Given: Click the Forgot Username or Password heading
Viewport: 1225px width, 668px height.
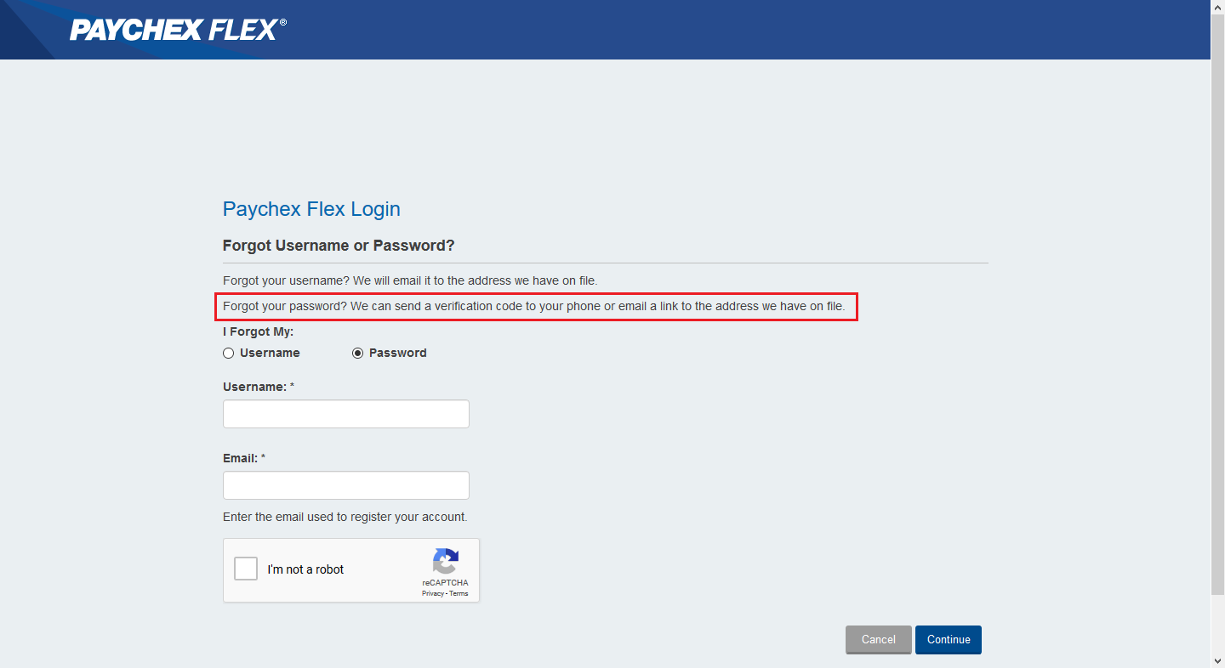Looking at the screenshot, I should (339, 246).
